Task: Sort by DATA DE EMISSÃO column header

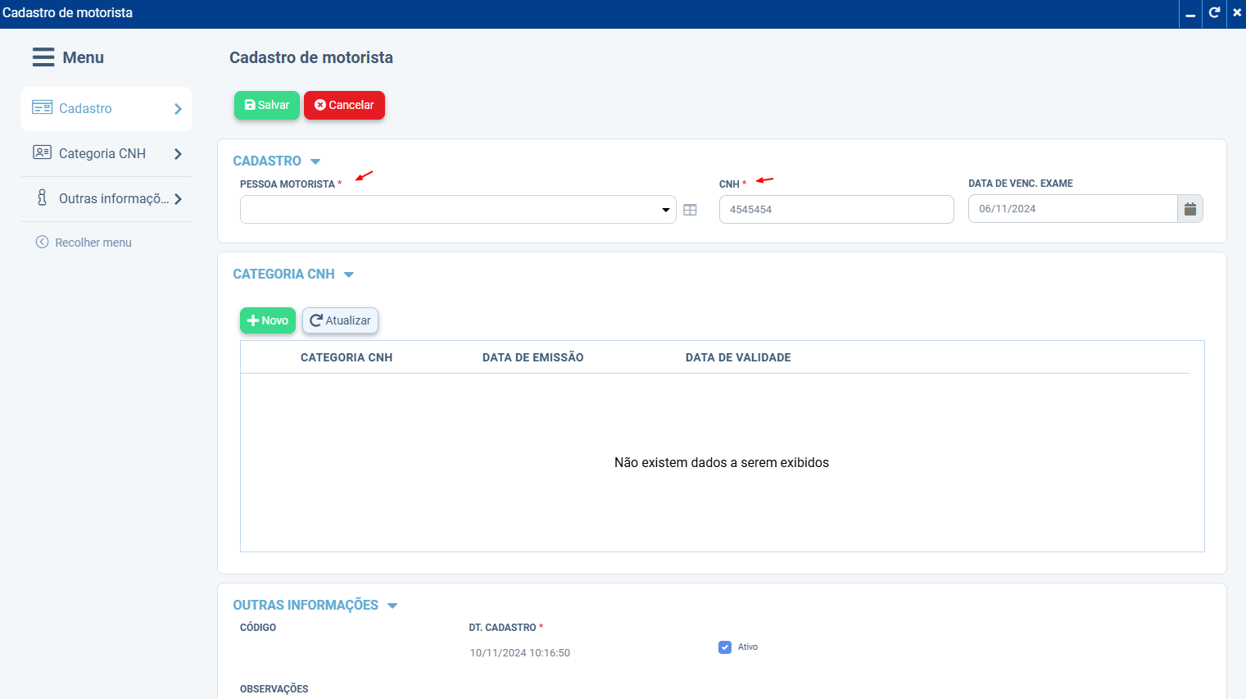Action: tap(533, 357)
